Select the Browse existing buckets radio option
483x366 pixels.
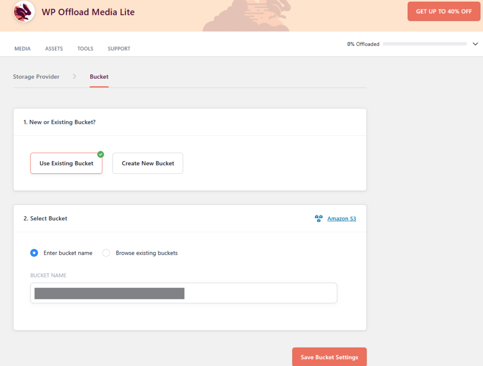106,253
